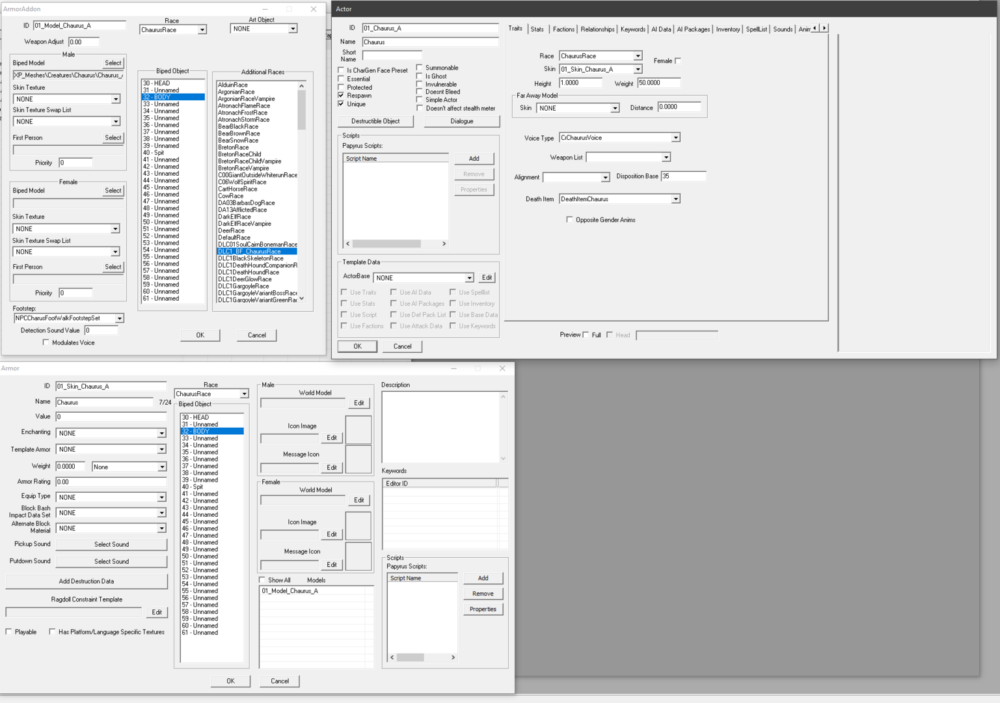Expand the Equip Type dropdown

tap(161, 497)
